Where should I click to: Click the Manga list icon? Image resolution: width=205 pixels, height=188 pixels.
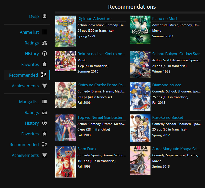pos(45,101)
